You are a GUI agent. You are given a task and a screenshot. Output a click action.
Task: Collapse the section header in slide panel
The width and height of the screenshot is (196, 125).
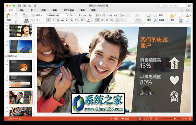(x=6, y=56)
